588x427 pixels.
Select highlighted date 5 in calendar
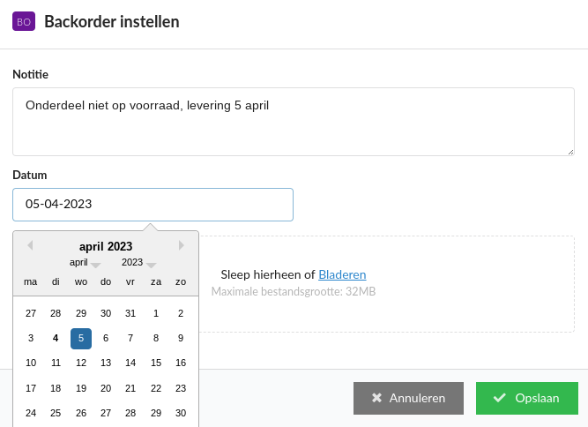(x=81, y=339)
